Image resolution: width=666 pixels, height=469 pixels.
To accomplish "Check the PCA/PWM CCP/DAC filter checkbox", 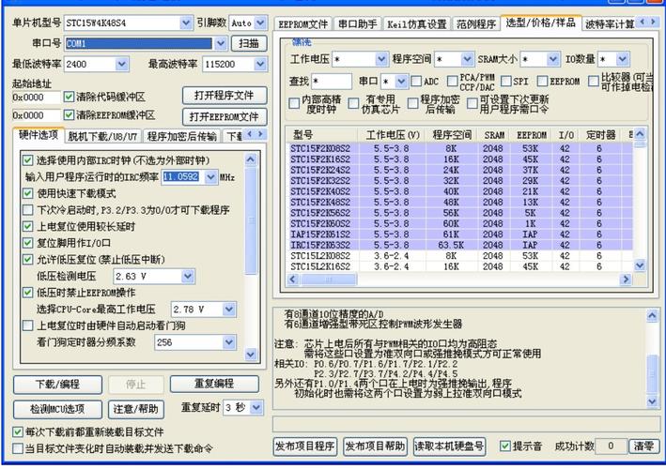I will 453,81.
